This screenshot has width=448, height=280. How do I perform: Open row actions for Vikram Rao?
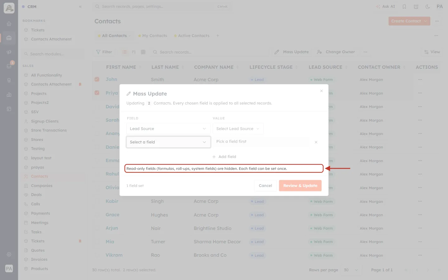coord(420,255)
